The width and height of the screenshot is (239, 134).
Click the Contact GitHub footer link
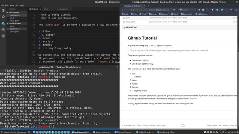[212, 126]
